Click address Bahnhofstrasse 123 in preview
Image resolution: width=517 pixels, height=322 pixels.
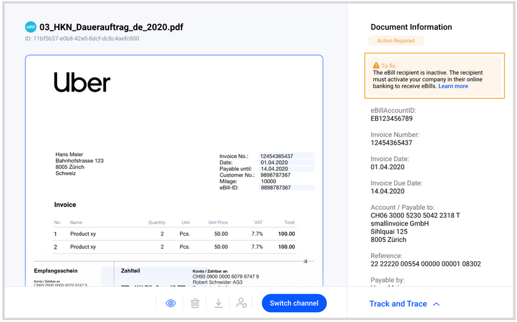79,160
